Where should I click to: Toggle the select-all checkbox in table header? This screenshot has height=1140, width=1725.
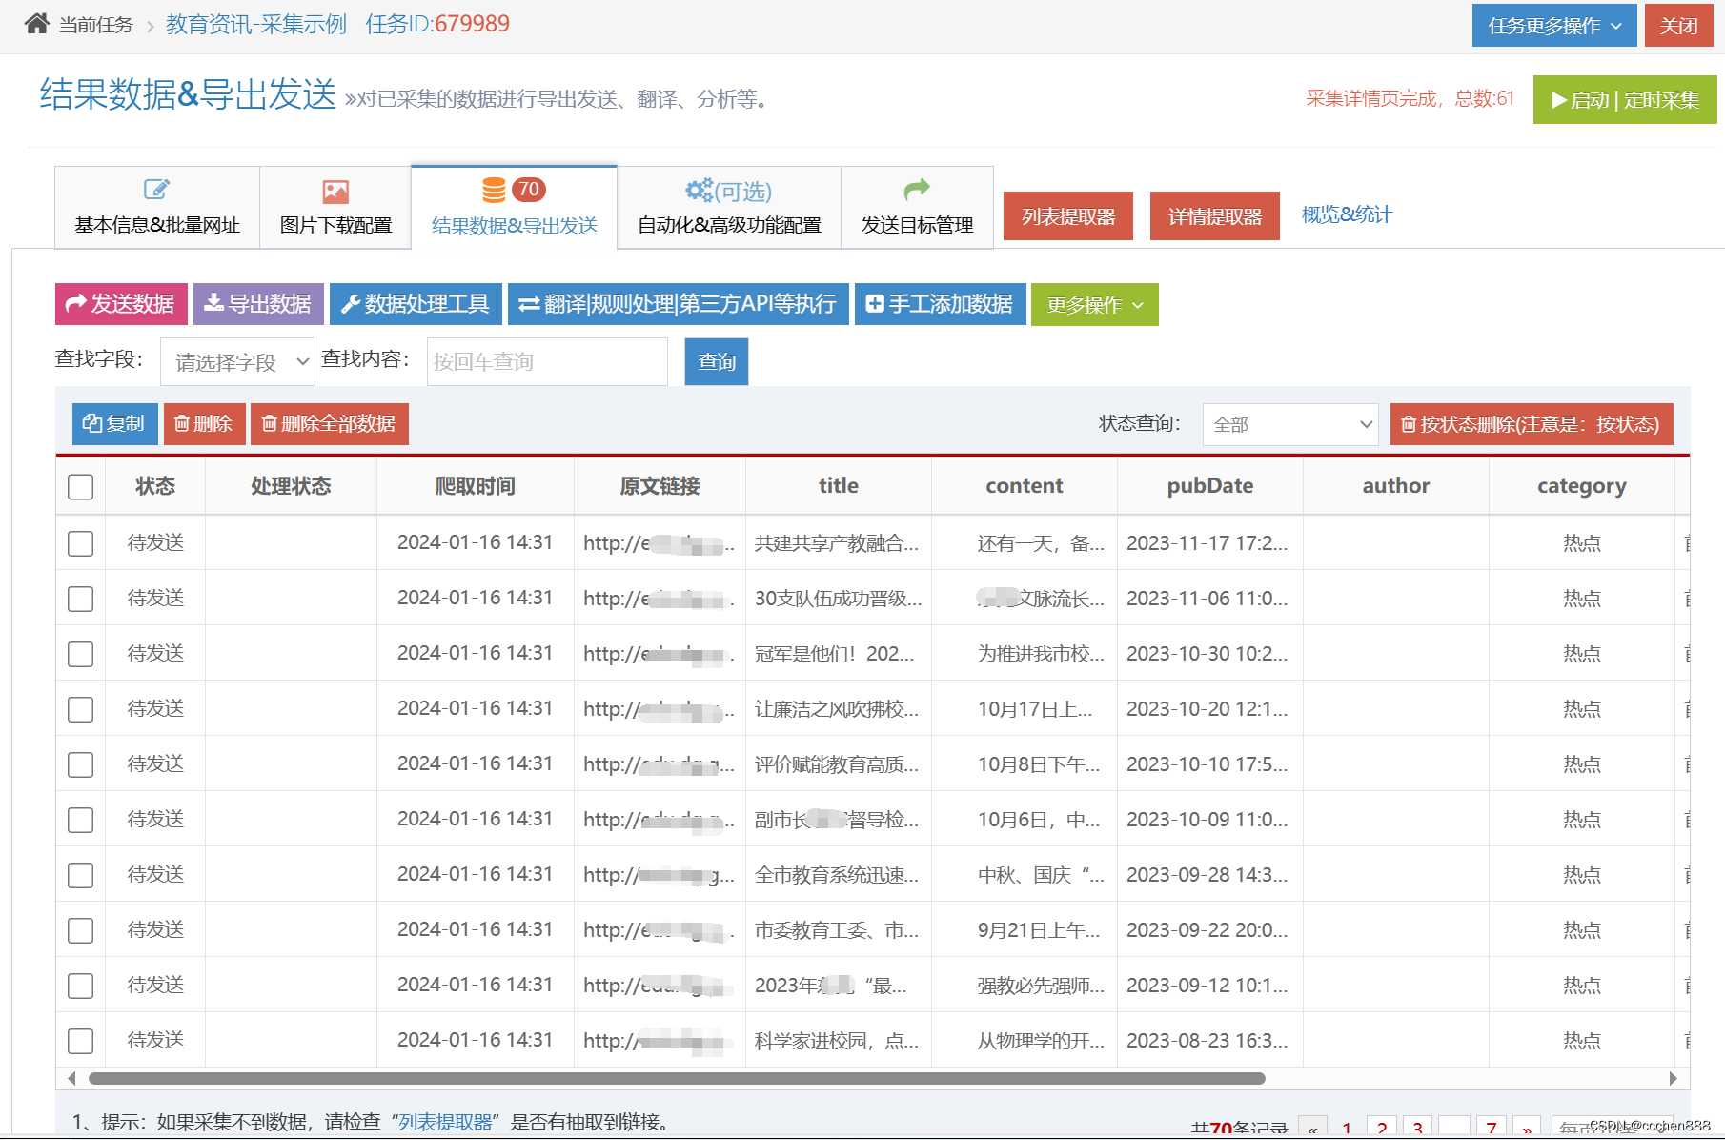[81, 486]
